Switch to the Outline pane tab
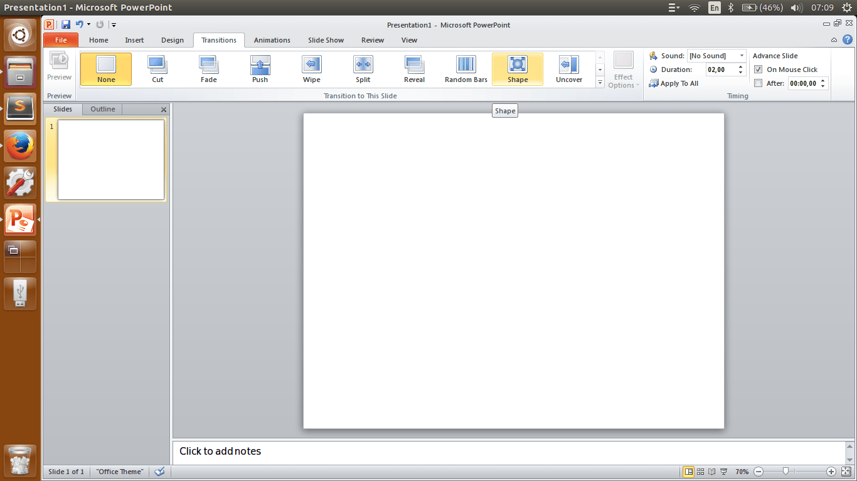The width and height of the screenshot is (857, 481). click(103, 109)
